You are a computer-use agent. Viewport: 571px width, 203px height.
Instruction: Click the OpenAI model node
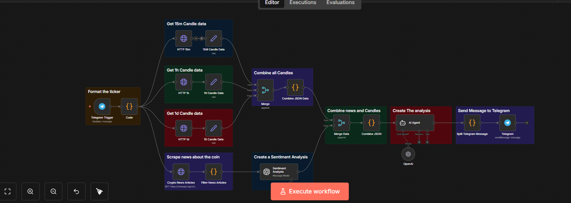click(x=408, y=154)
